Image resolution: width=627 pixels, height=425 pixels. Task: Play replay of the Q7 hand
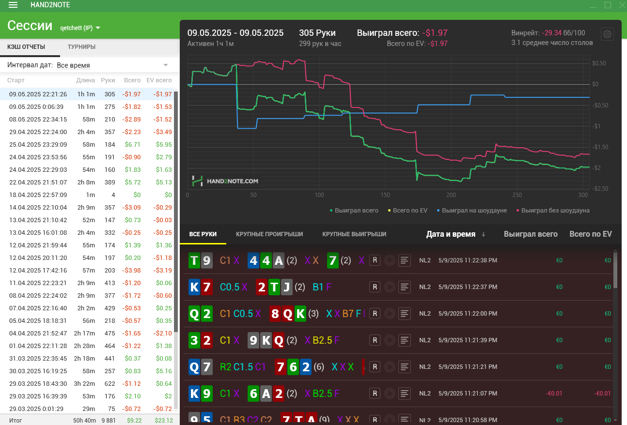(x=389, y=367)
